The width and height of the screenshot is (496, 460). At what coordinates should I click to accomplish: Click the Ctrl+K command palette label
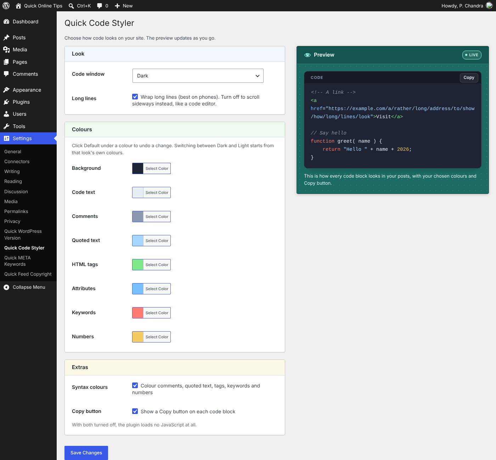pyautogui.click(x=84, y=6)
